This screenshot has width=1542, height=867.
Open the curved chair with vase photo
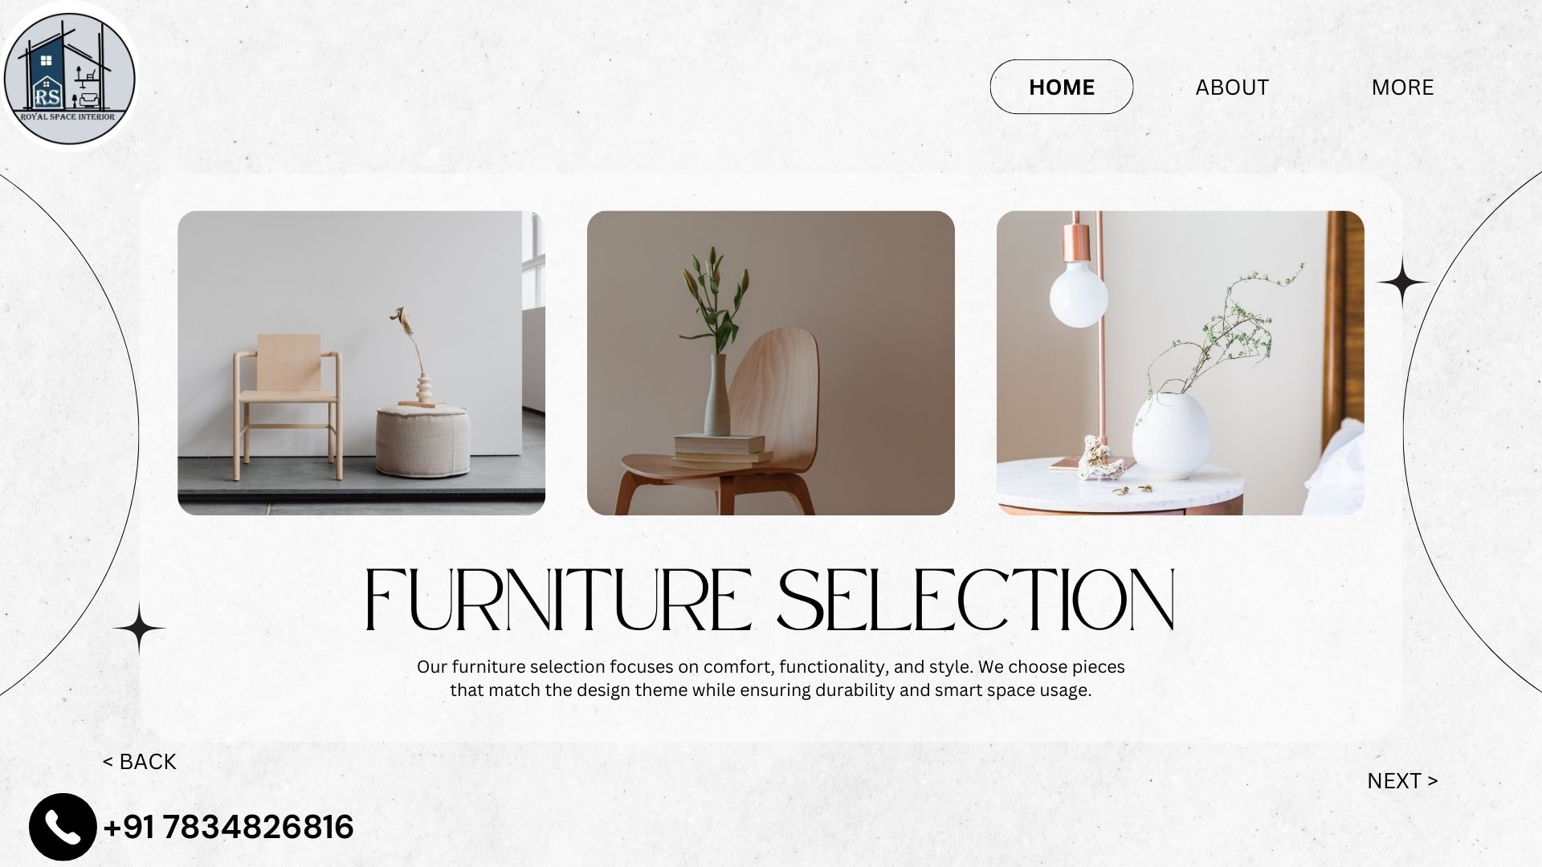point(771,363)
